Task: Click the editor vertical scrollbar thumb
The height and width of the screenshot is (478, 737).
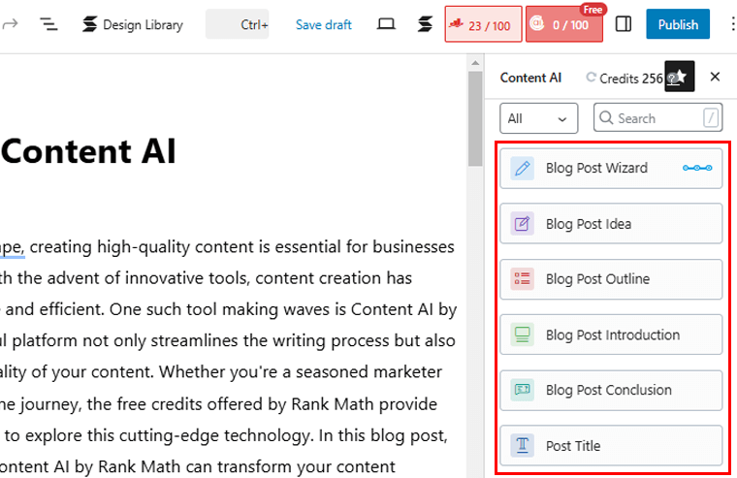Action: pyautogui.click(x=475, y=118)
